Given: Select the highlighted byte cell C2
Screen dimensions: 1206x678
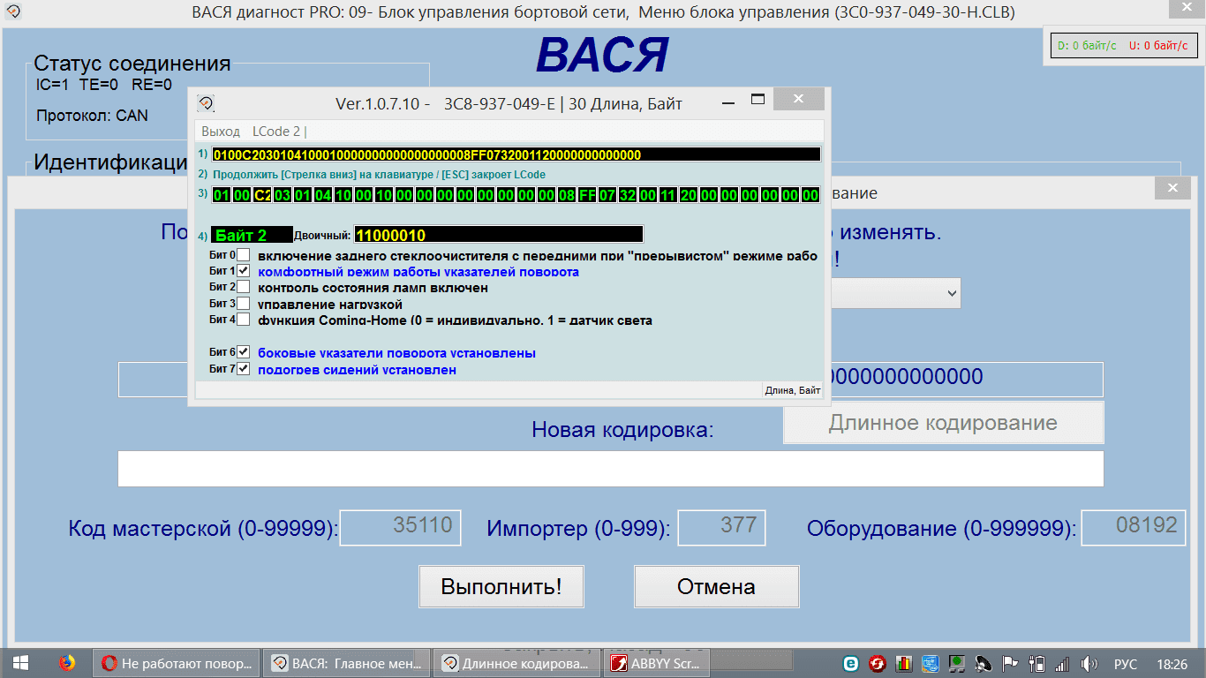Looking at the screenshot, I should pos(262,194).
